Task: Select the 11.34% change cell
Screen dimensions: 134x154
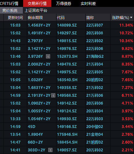Action: [x=126, y=25]
